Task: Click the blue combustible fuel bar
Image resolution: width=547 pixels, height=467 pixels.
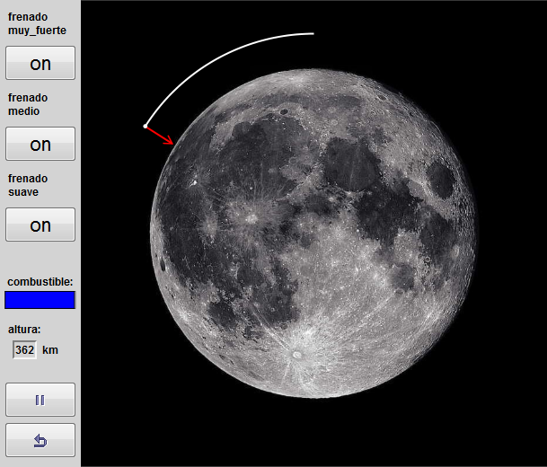Action: (x=40, y=300)
